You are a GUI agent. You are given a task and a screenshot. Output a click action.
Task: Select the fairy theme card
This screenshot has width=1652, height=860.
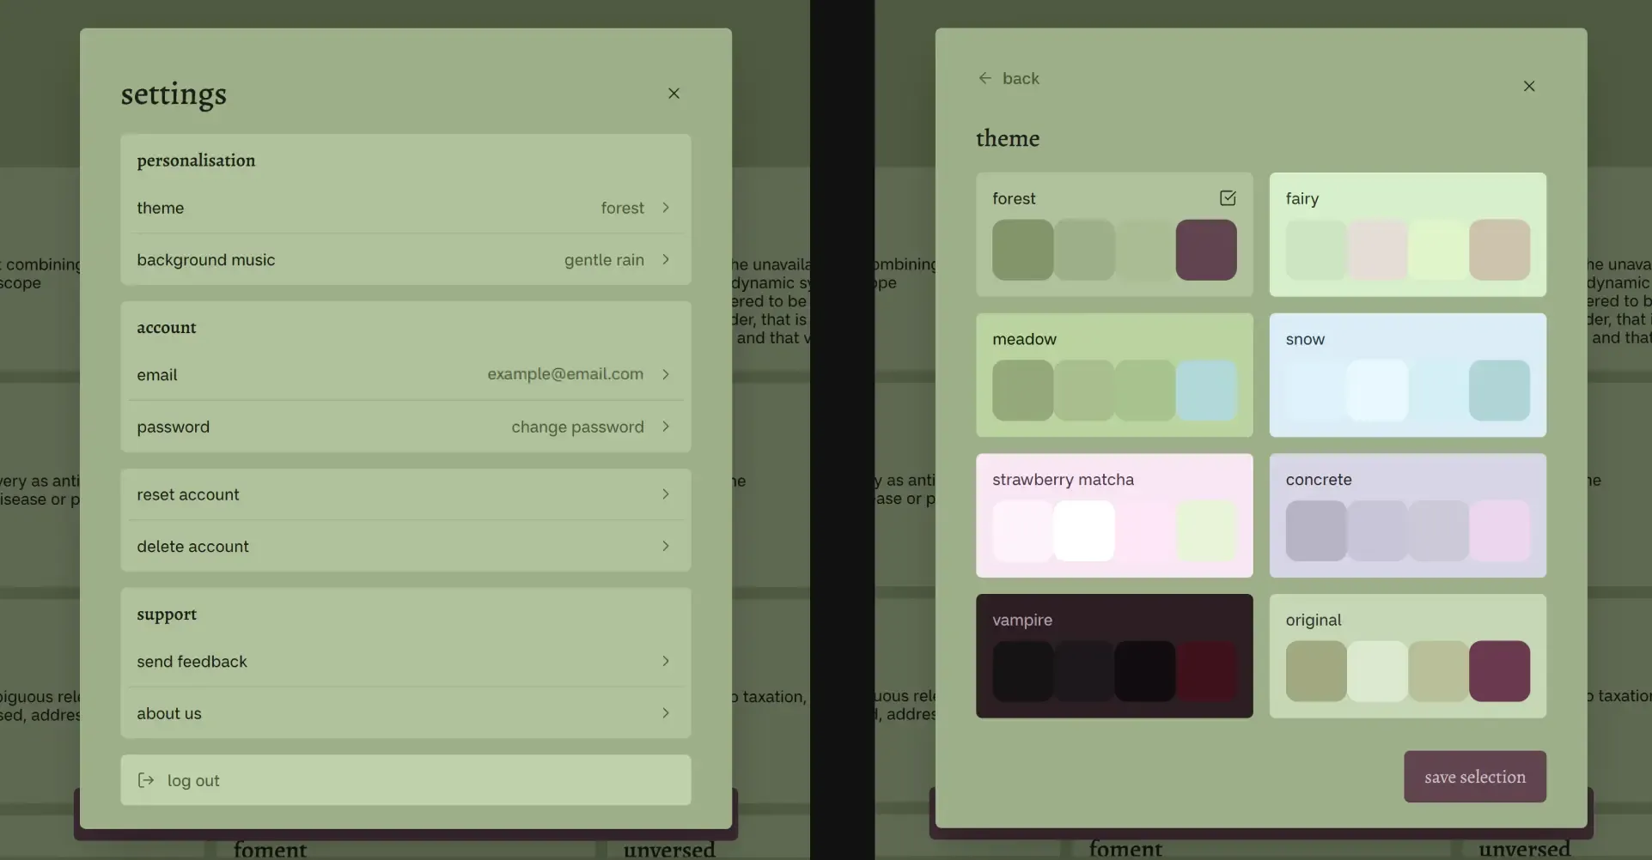[x=1407, y=234]
